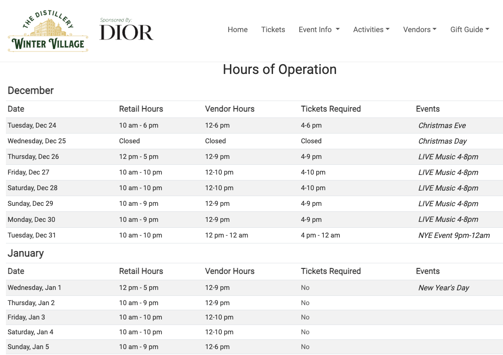
Task: Click the Distillery Winter Village logo
Action: click(48, 31)
